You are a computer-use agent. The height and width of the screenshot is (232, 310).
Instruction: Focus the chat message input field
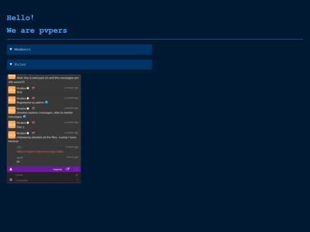click(45, 180)
